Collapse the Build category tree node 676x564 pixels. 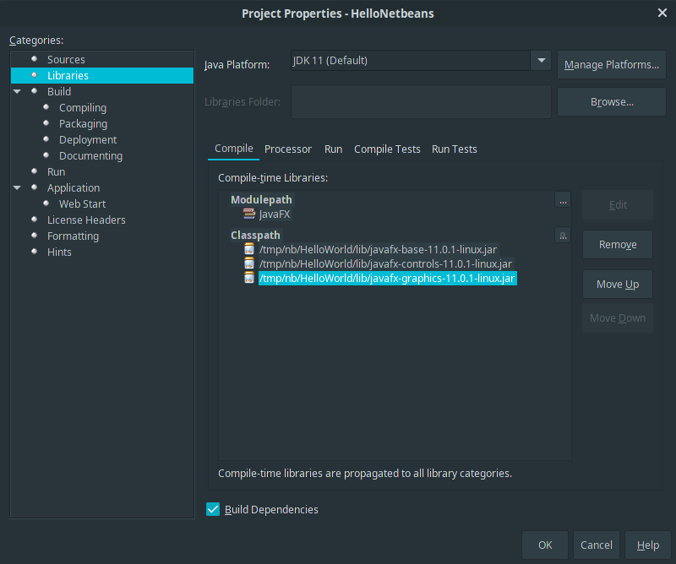tap(17, 91)
